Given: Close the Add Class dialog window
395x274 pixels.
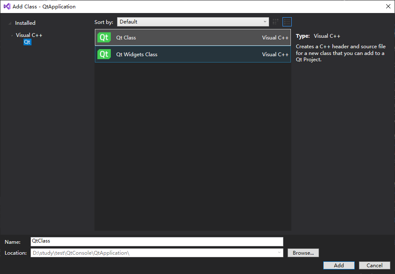Looking at the screenshot, I should tap(388, 6).
